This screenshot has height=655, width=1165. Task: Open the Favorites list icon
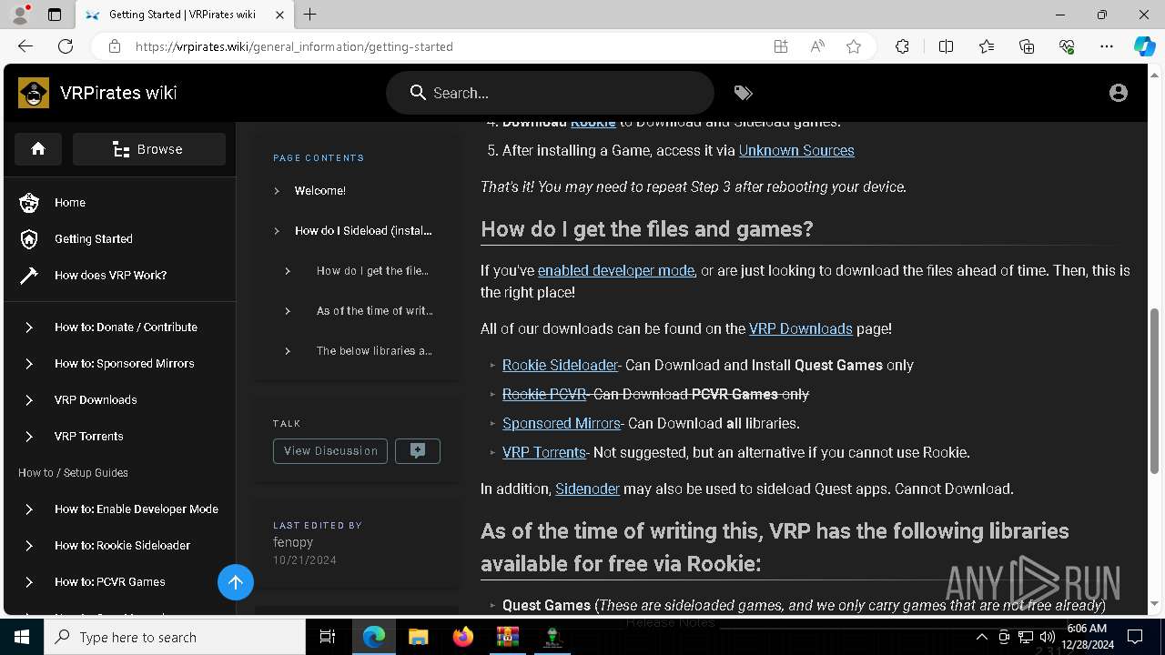[x=987, y=46]
